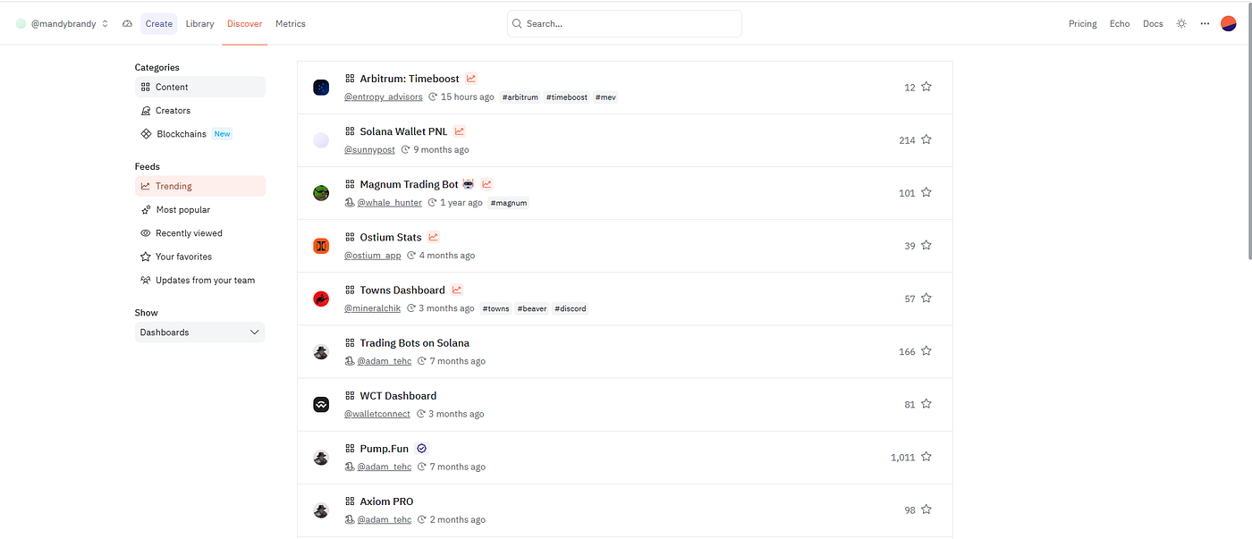Click the red mineralchik avatar
Screen dimensions: 1252x539
coord(321,299)
